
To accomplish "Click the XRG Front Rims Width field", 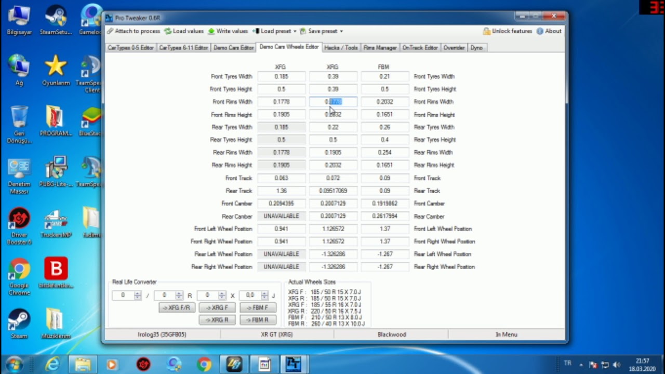I will click(333, 102).
